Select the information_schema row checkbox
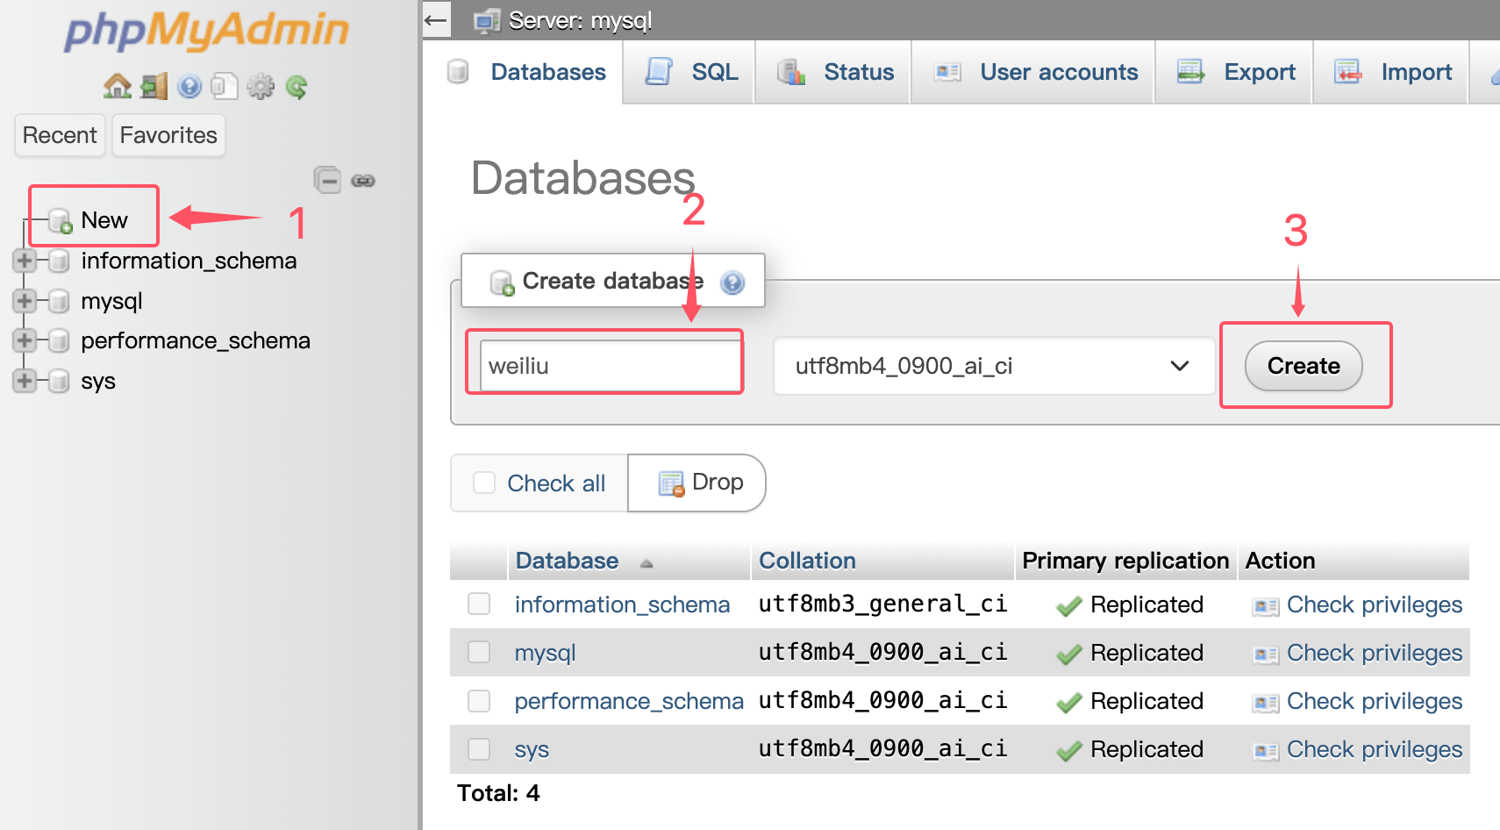1500x830 pixels. pyautogui.click(x=479, y=604)
